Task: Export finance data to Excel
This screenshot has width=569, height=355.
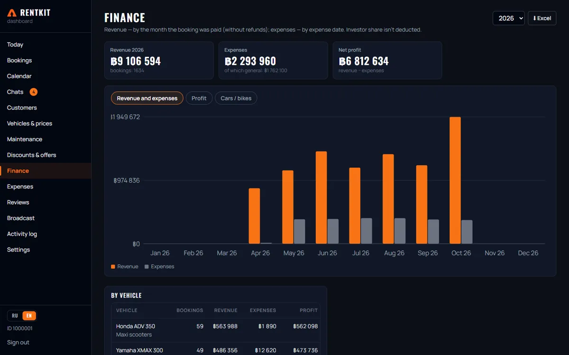Action: (542, 18)
